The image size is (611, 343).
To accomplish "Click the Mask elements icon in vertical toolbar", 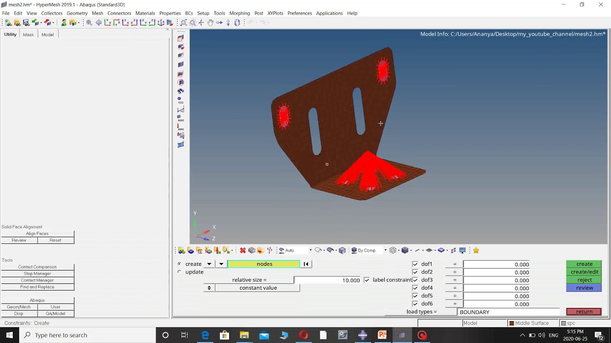I will (x=180, y=38).
